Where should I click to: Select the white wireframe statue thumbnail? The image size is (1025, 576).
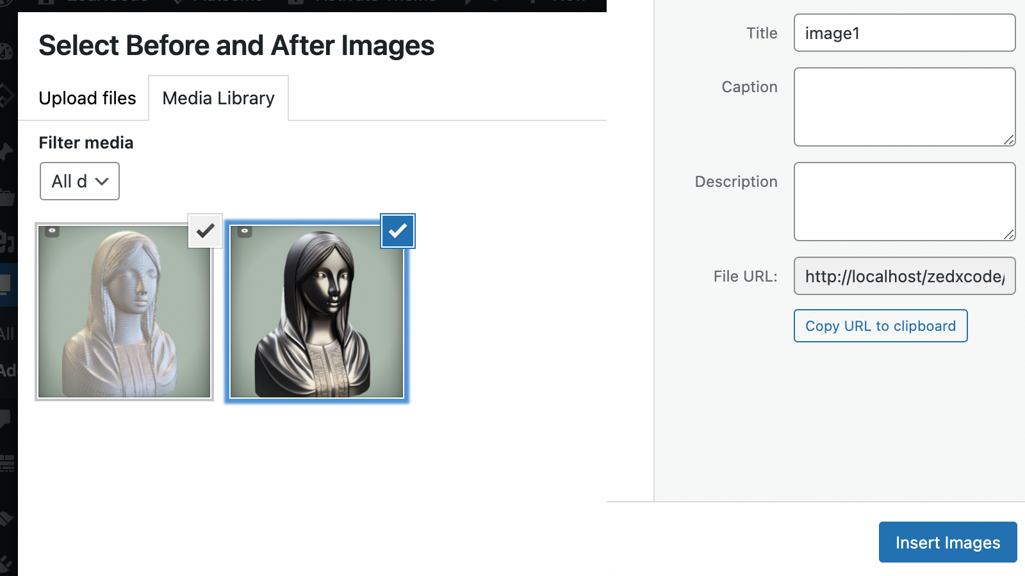point(124,312)
